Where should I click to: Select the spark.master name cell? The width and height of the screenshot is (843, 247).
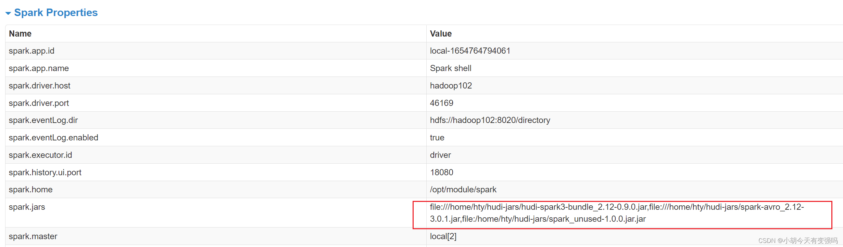pos(216,236)
